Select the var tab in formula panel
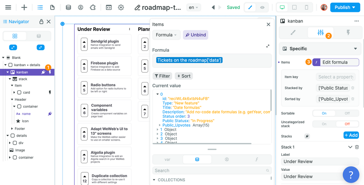The height and width of the screenshot is (185, 364). tap(167, 159)
